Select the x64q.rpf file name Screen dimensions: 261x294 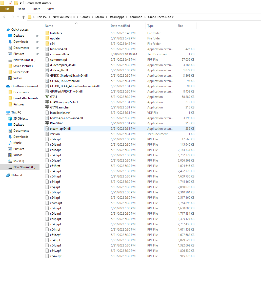point(56,224)
